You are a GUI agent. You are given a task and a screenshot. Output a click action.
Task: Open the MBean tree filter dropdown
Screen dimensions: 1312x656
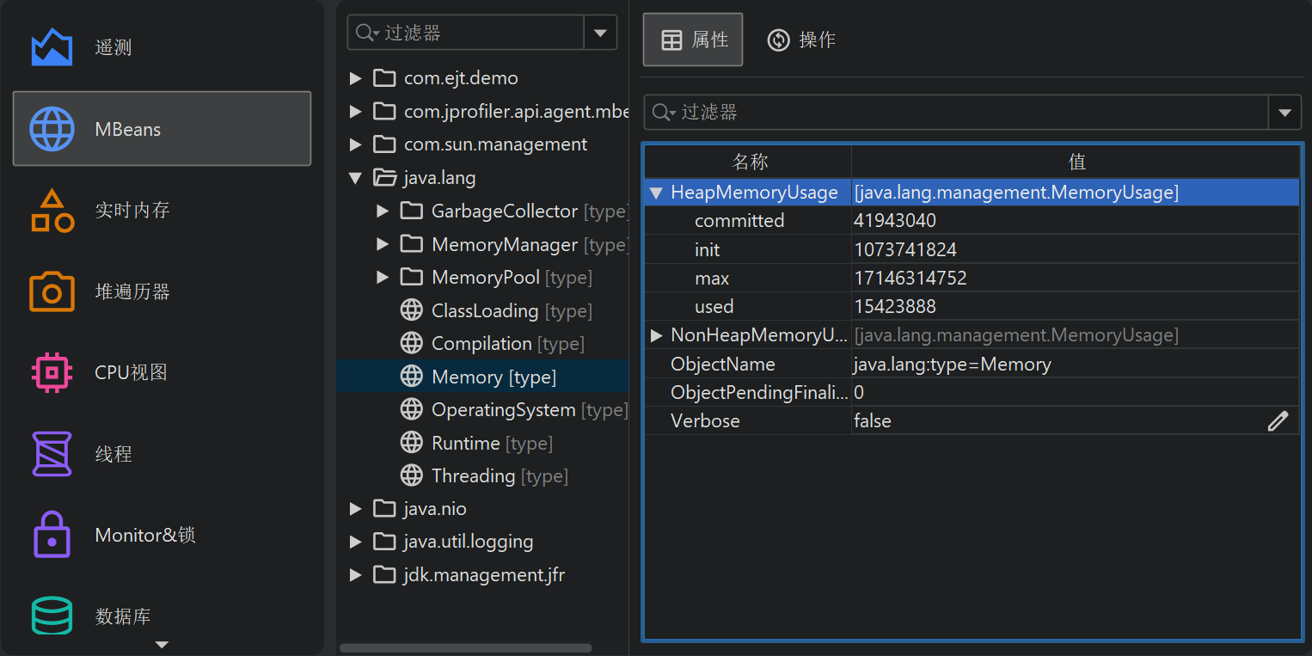(600, 34)
